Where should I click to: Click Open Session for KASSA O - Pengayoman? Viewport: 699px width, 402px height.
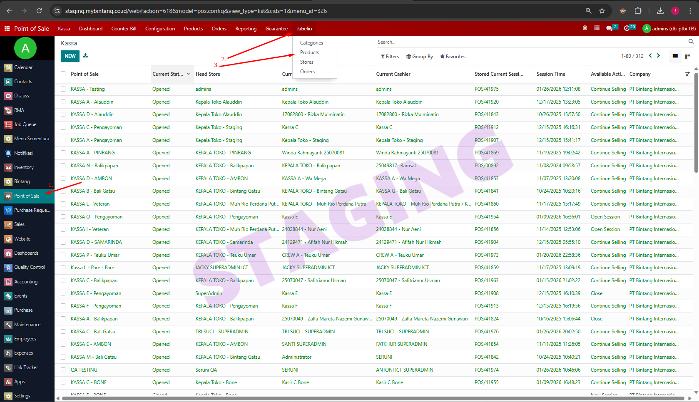(605, 217)
